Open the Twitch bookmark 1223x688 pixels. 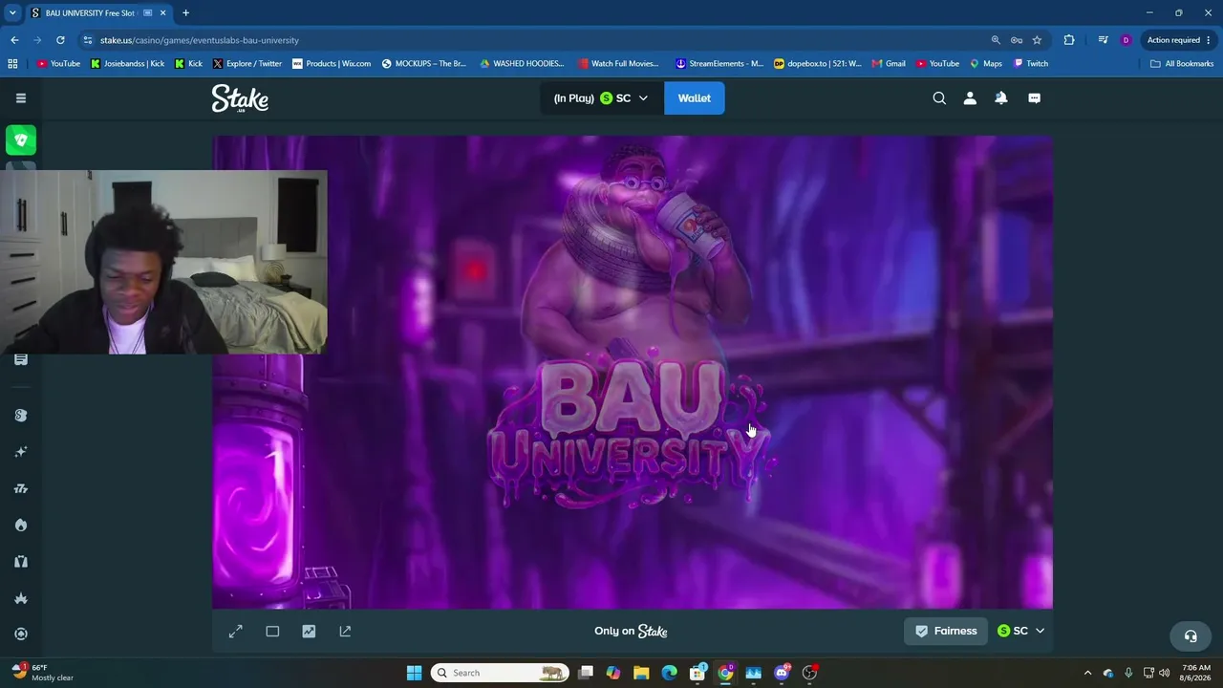pyautogui.click(x=1031, y=64)
